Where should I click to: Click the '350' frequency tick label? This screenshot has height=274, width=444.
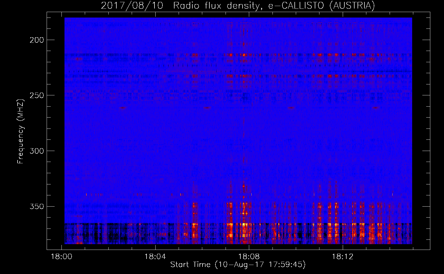pos(37,206)
